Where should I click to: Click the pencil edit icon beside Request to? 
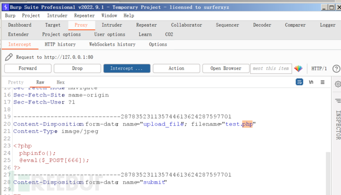[x=9, y=57]
